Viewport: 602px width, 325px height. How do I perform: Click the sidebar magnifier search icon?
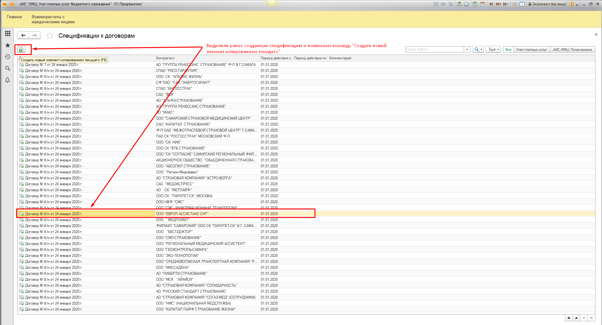click(x=8, y=68)
